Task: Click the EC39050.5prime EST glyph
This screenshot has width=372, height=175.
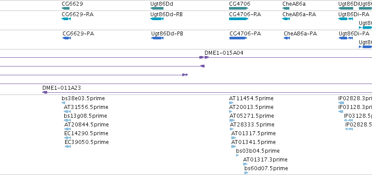Action: click(x=68, y=147)
